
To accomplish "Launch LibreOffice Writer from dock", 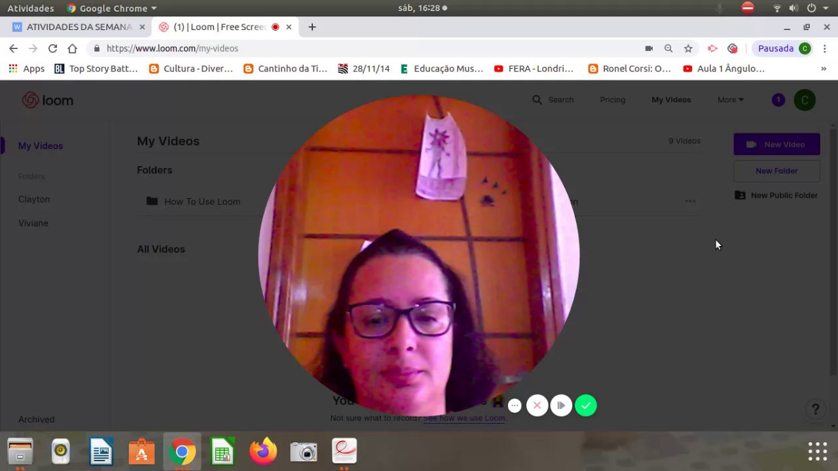I will pyautogui.click(x=101, y=451).
